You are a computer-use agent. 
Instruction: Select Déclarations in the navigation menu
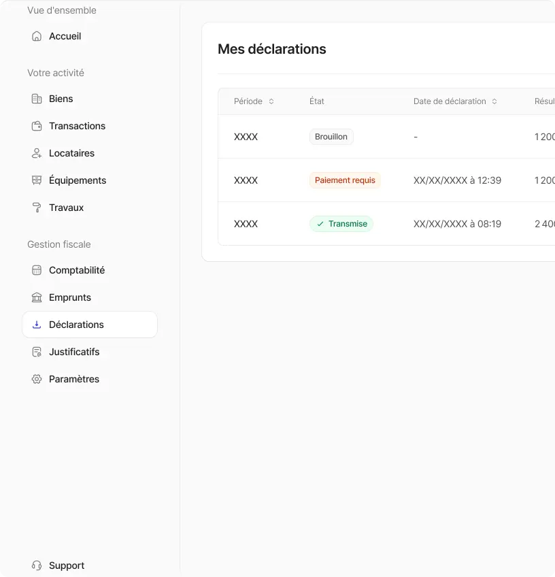coord(75,325)
